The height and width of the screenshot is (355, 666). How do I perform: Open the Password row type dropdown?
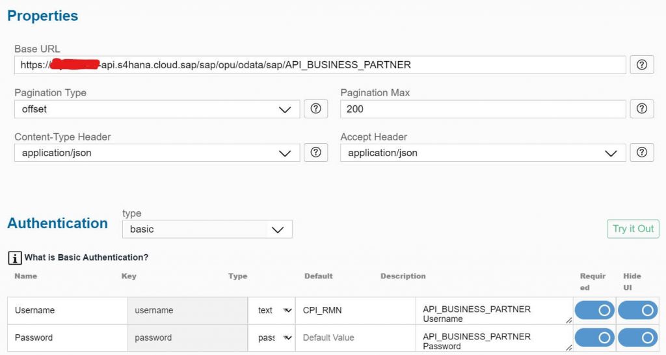[x=272, y=338]
